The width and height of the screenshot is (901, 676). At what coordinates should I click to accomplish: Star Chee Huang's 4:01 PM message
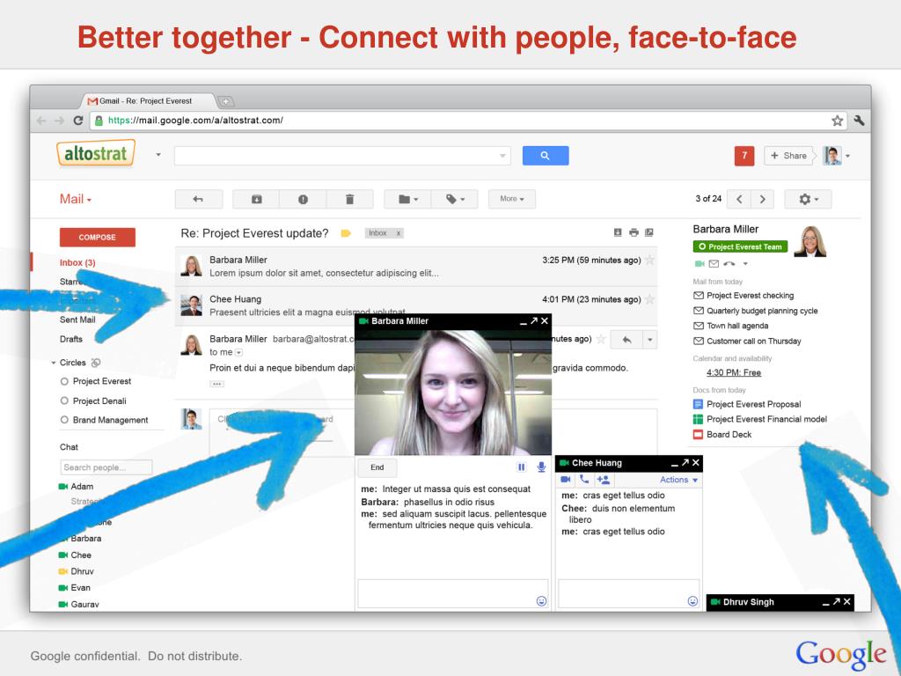point(650,299)
